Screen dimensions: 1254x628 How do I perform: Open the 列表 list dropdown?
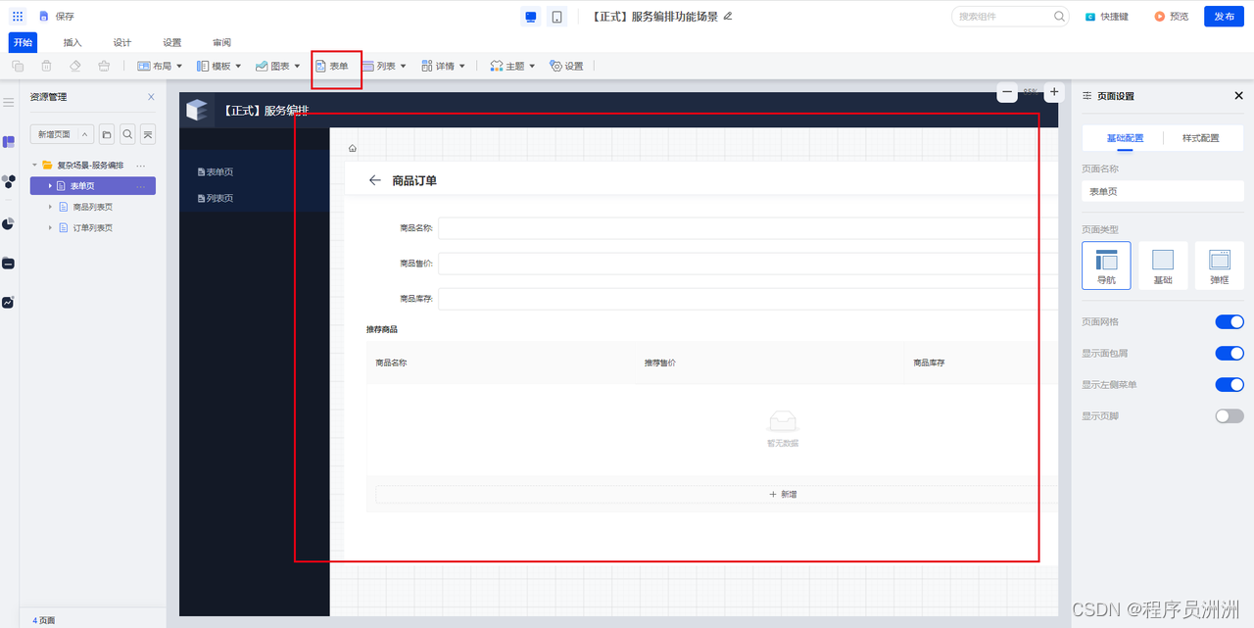pos(384,66)
